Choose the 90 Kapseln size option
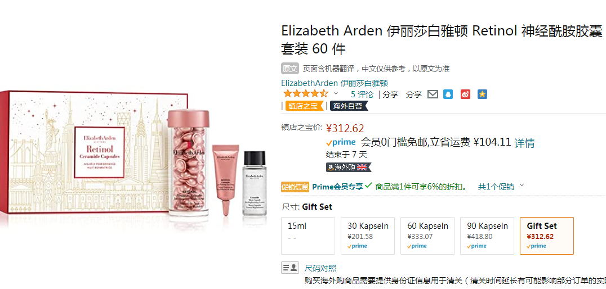 (x=487, y=236)
